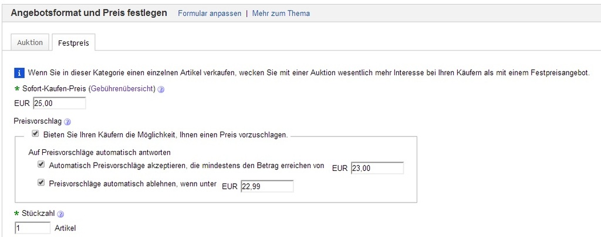Click the auto-decline amount field with 22,99
The image size is (601, 237).
tap(266, 187)
